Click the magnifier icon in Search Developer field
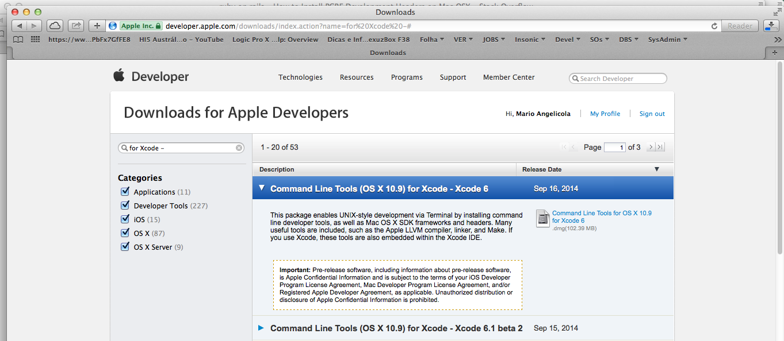The width and height of the screenshot is (784, 341). pos(575,79)
